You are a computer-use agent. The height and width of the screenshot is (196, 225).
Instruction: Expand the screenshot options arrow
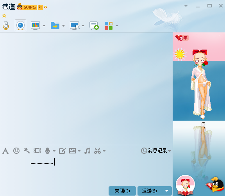(104, 151)
